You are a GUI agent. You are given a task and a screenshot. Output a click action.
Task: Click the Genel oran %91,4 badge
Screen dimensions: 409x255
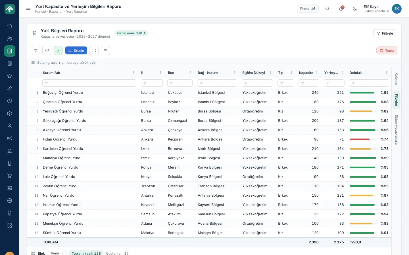[131, 33]
